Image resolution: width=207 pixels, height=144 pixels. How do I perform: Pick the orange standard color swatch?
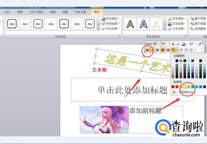(181, 87)
